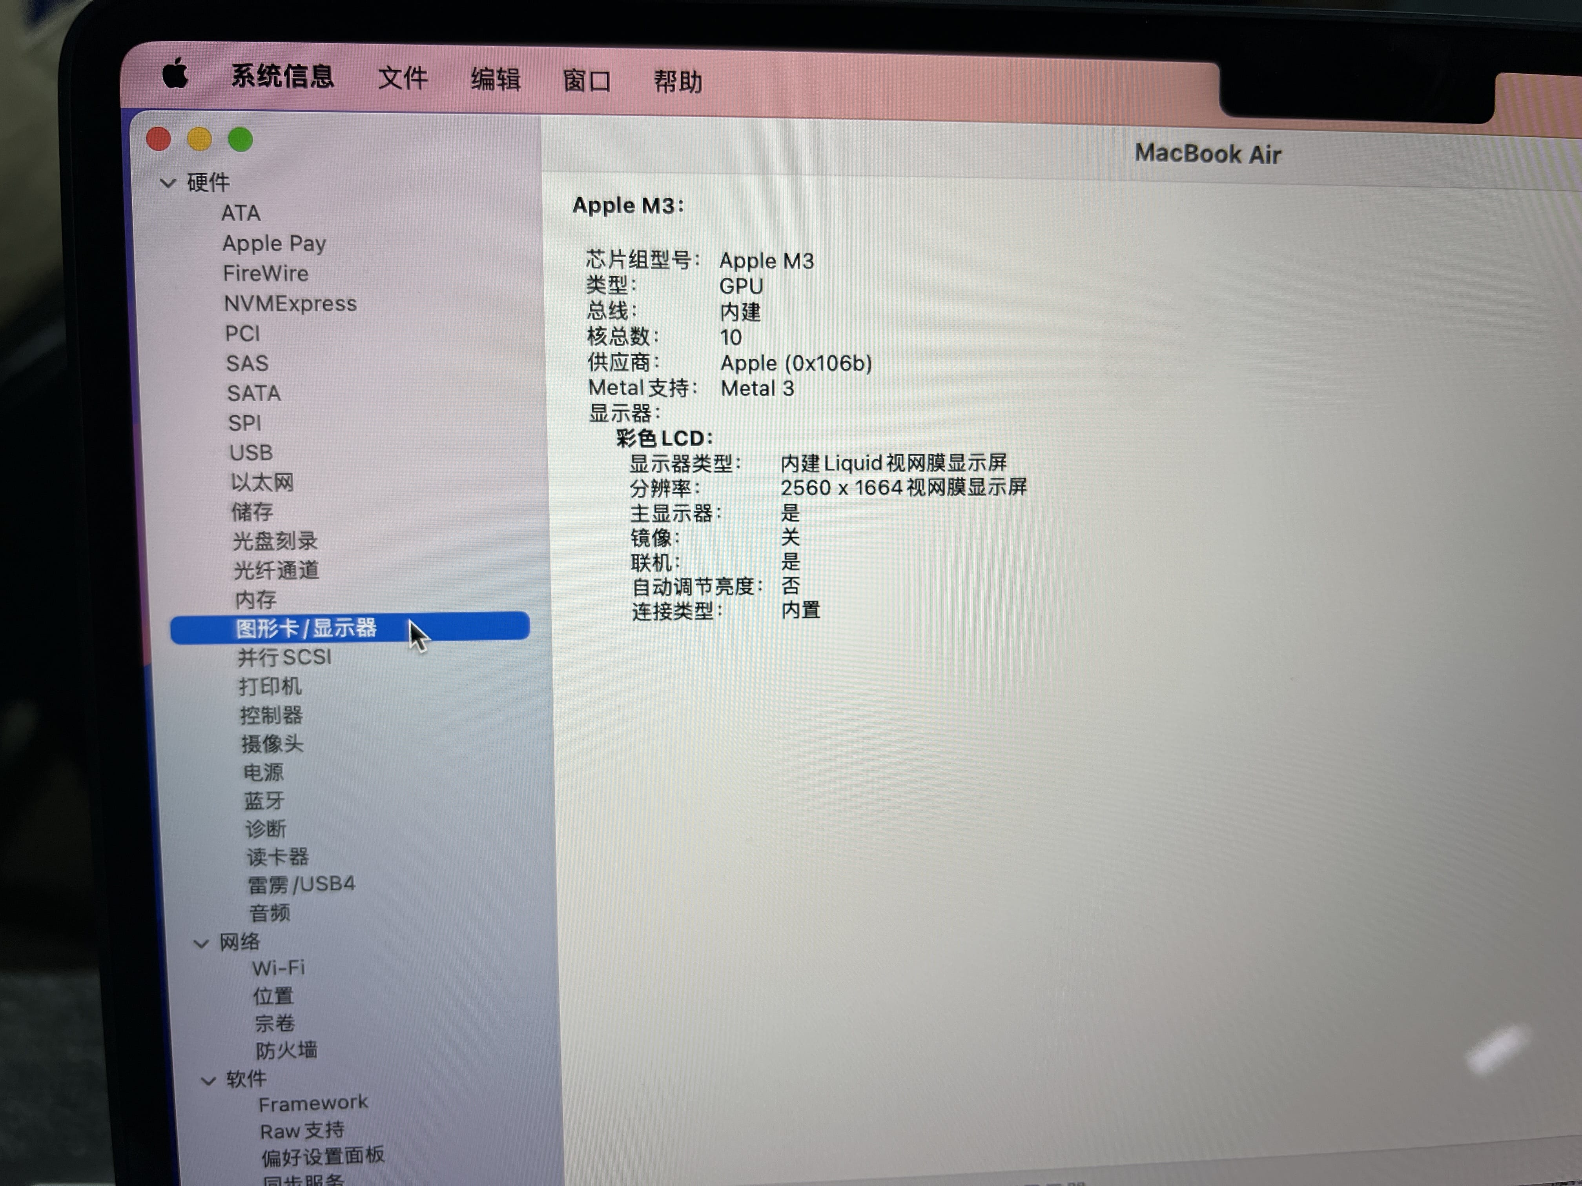Select FireWire in the sidebar

265,273
